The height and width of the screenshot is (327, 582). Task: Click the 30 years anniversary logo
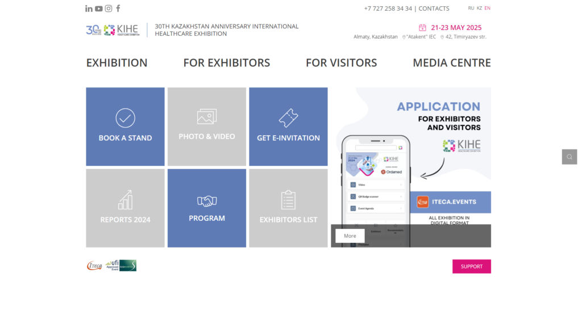tap(94, 30)
